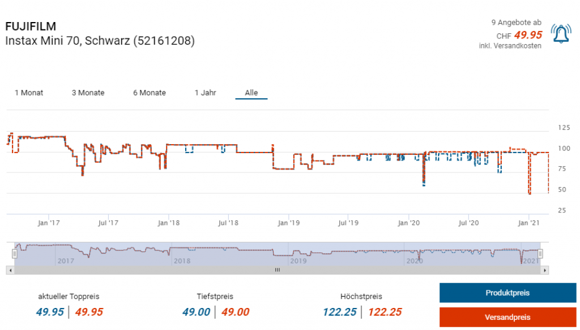The height and width of the screenshot is (330, 580).
Task: Click the 9 Angebote ab text
Action: pyautogui.click(x=516, y=23)
